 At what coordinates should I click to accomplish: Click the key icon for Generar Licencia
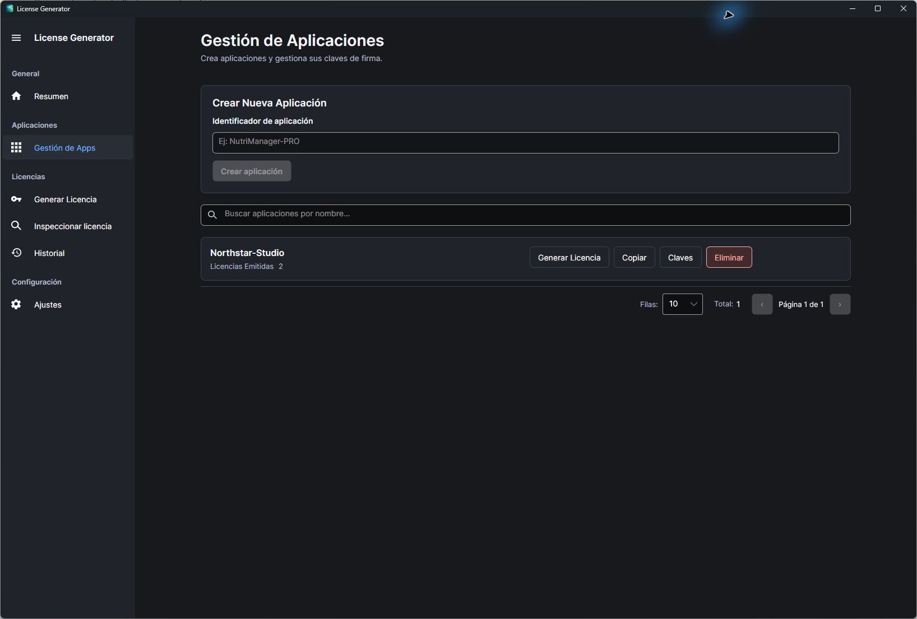pos(16,199)
